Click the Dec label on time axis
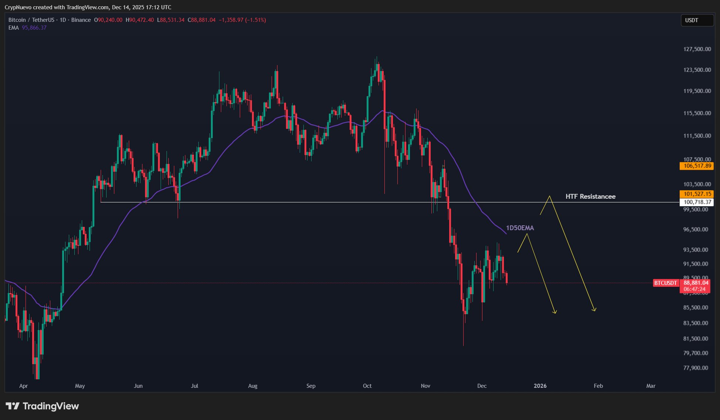This screenshot has width=720, height=420. click(482, 386)
